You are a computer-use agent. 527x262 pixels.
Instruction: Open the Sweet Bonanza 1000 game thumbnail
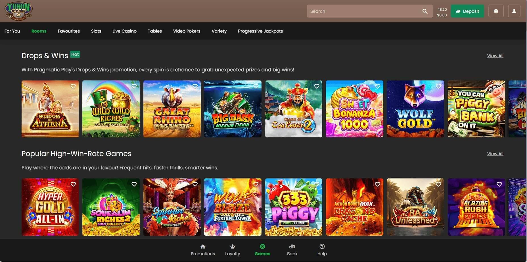pos(354,112)
